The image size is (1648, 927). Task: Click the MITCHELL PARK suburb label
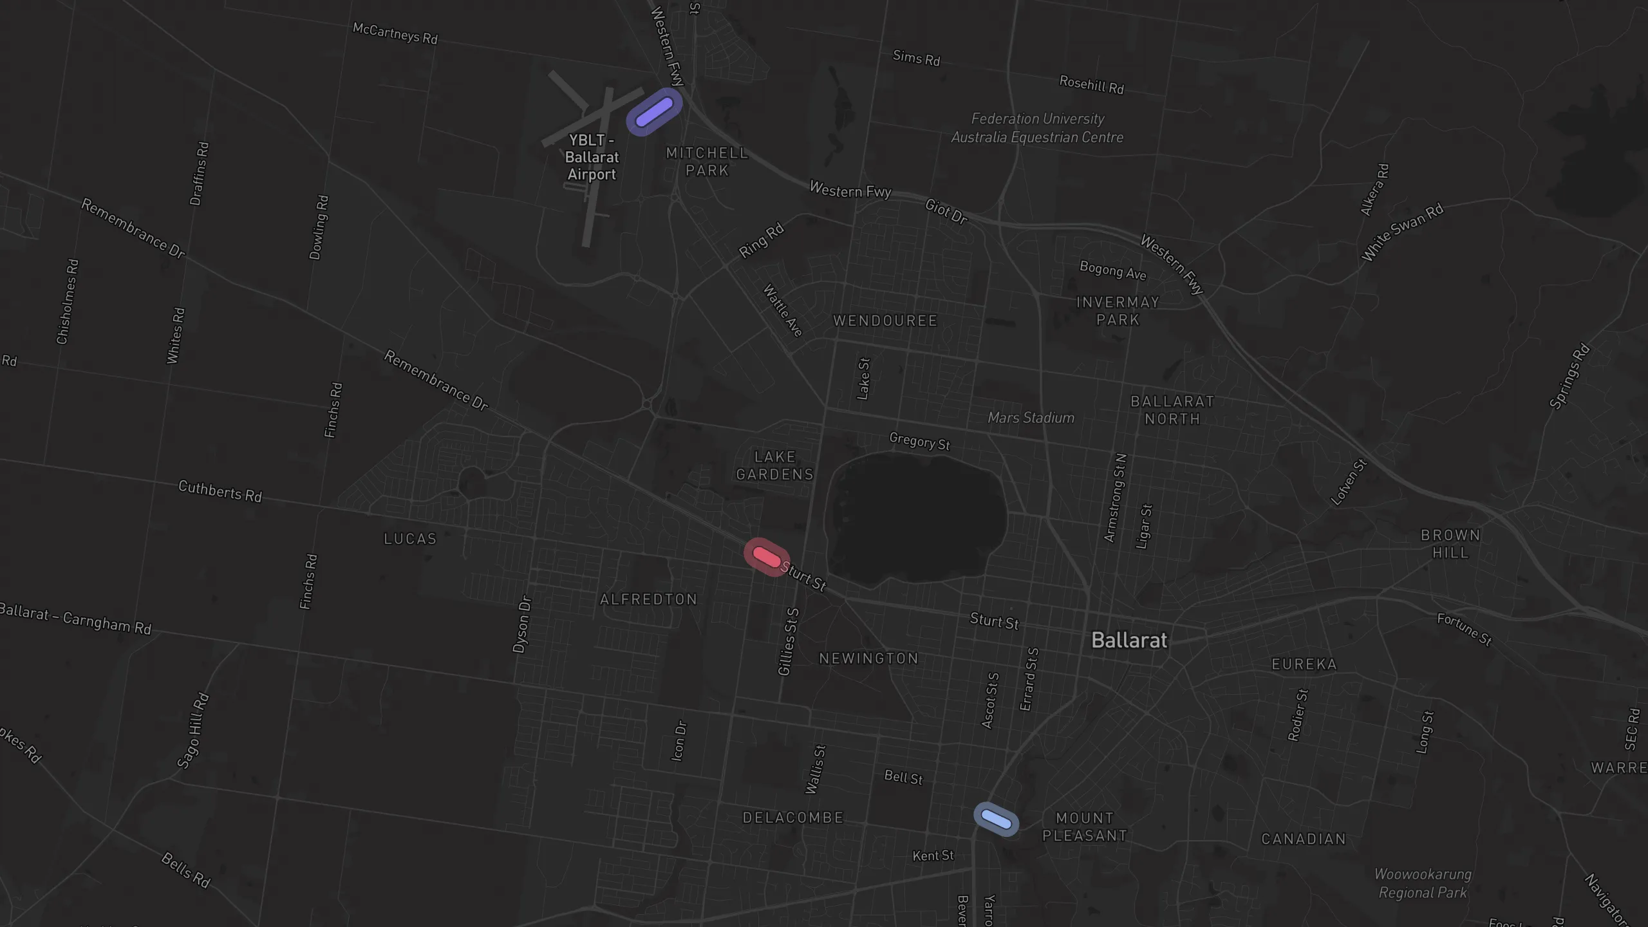(x=707, y=162)
